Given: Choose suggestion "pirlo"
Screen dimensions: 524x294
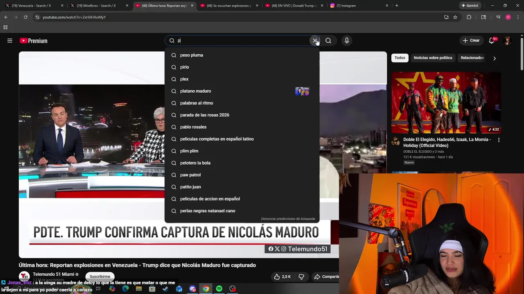Looking at the screenshot, I should (x=242, y=67).
